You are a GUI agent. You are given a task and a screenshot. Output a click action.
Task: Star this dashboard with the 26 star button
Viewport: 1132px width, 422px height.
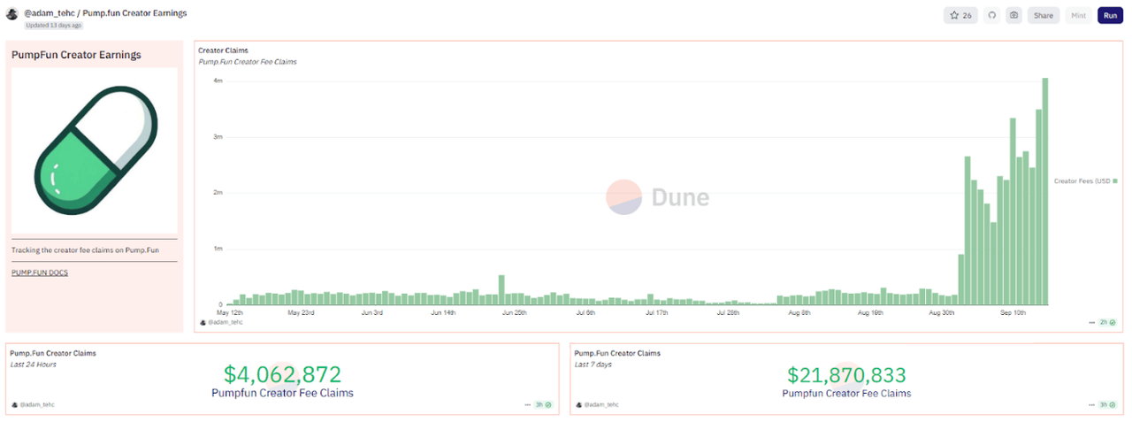(x=960, y=15)
